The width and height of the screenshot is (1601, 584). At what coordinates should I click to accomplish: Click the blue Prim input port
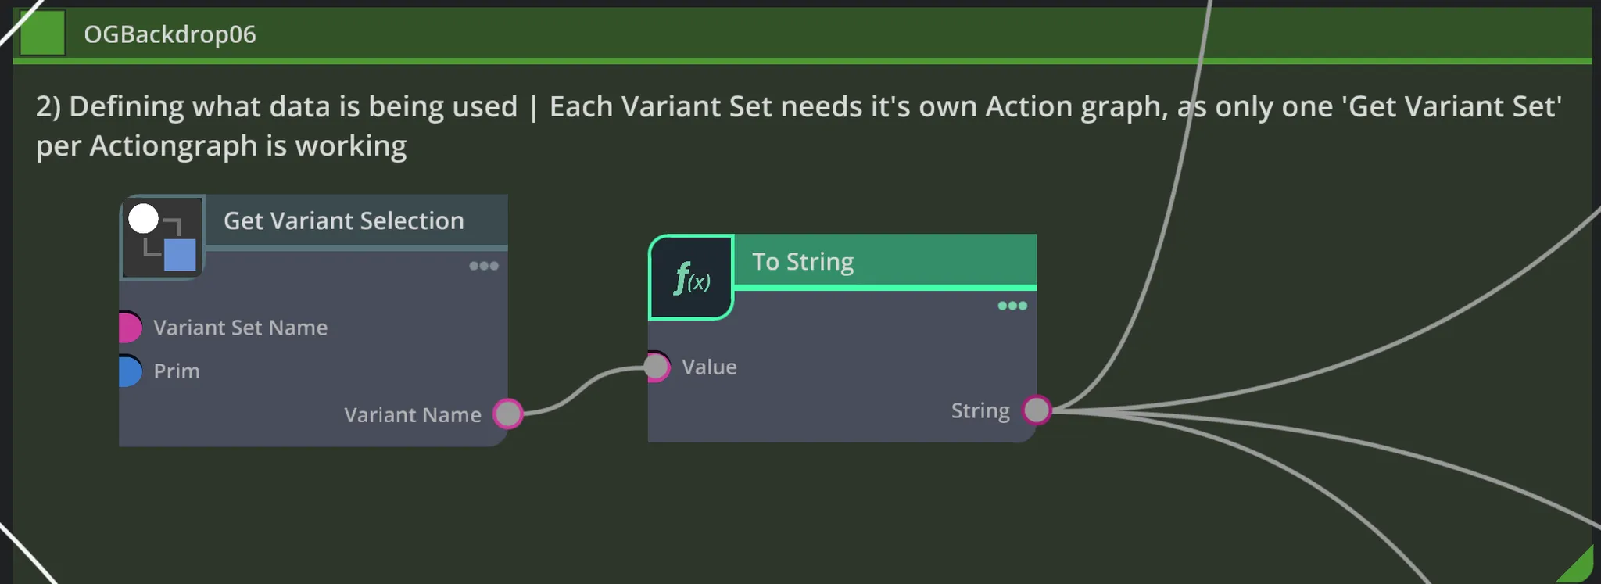click(130, 371)
